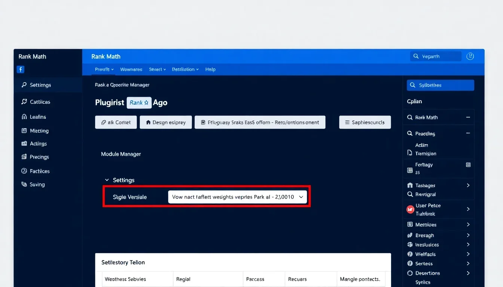Image resolution: width=503 pixels, height=287 pixels.
Task: Click the Saphiescuncls button
Action: [x=365, y=122]
